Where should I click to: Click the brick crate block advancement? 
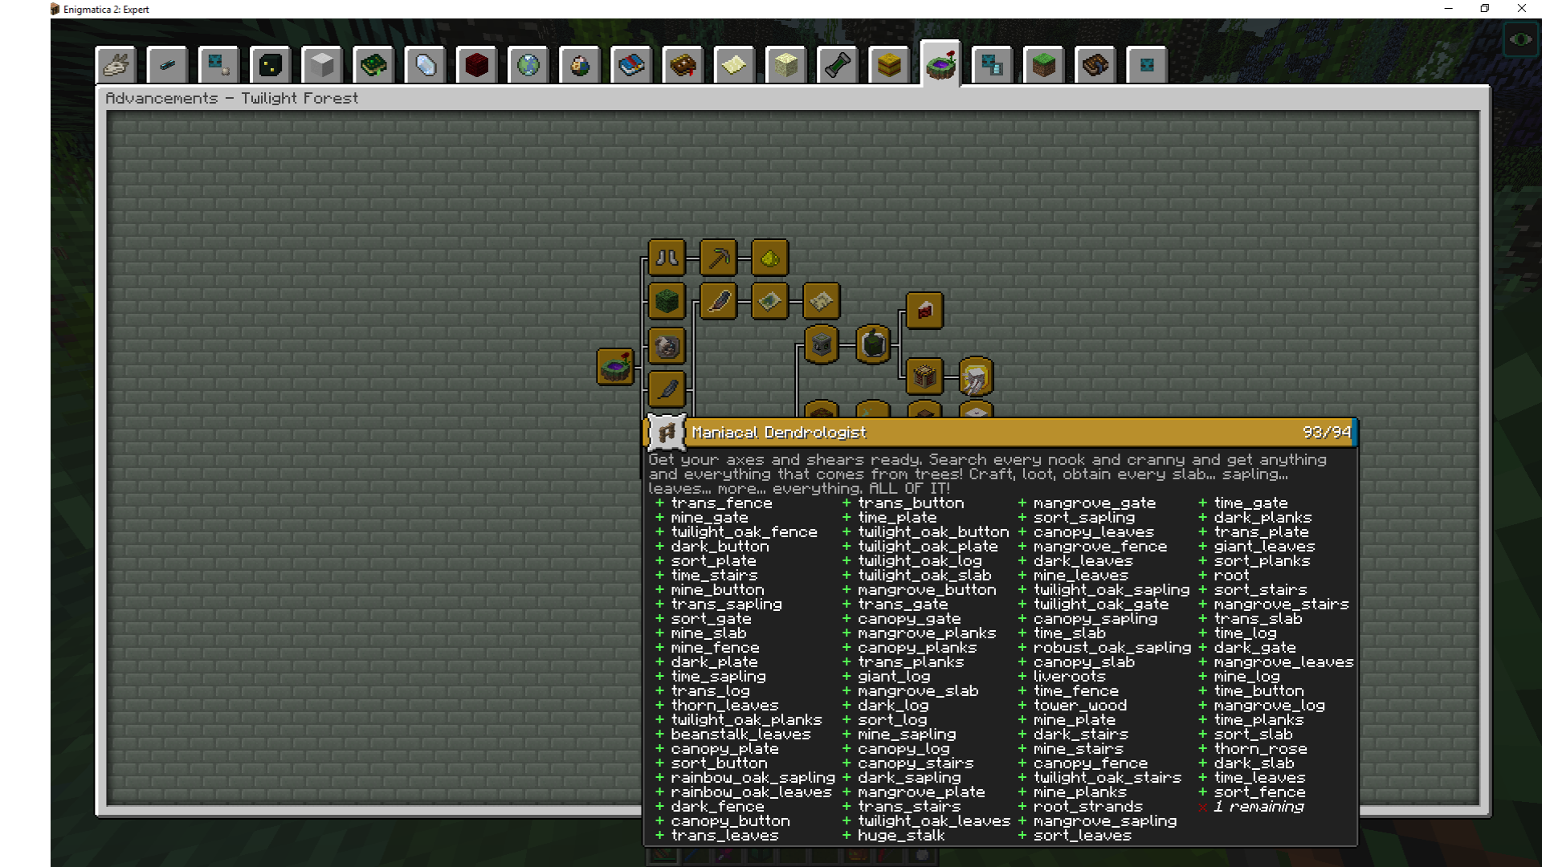pos(924,376)
